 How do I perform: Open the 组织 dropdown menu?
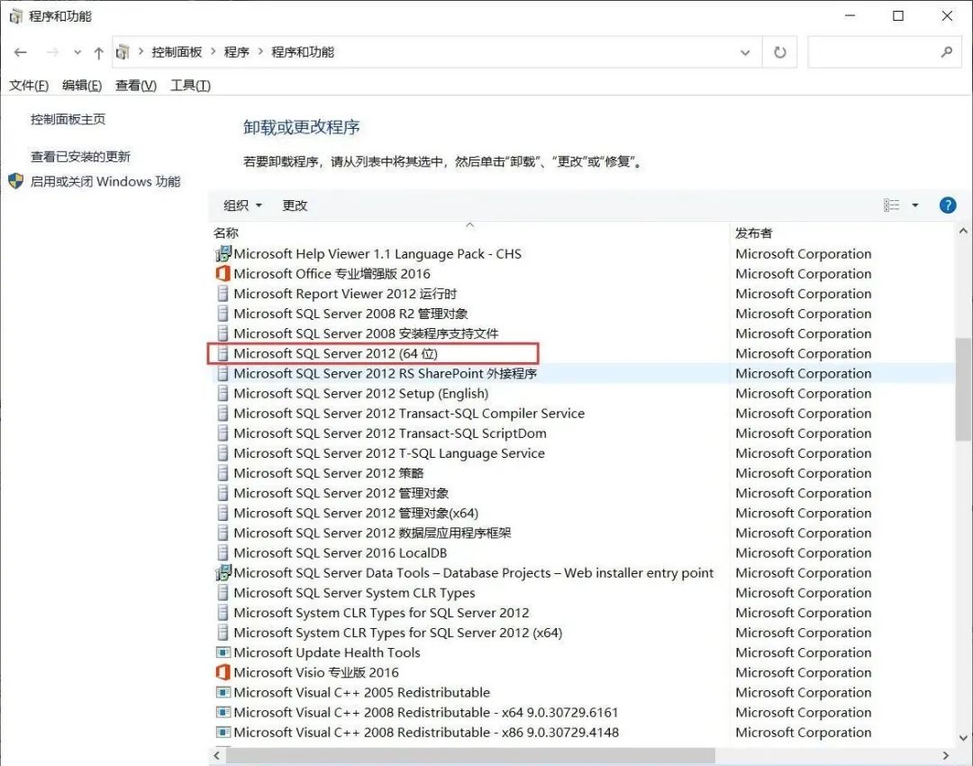(242, 205)
